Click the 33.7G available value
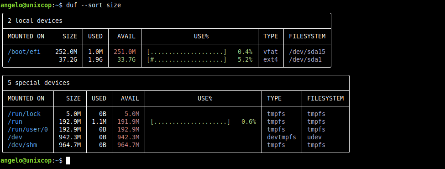The image size is (445, 169). point(126,60)
